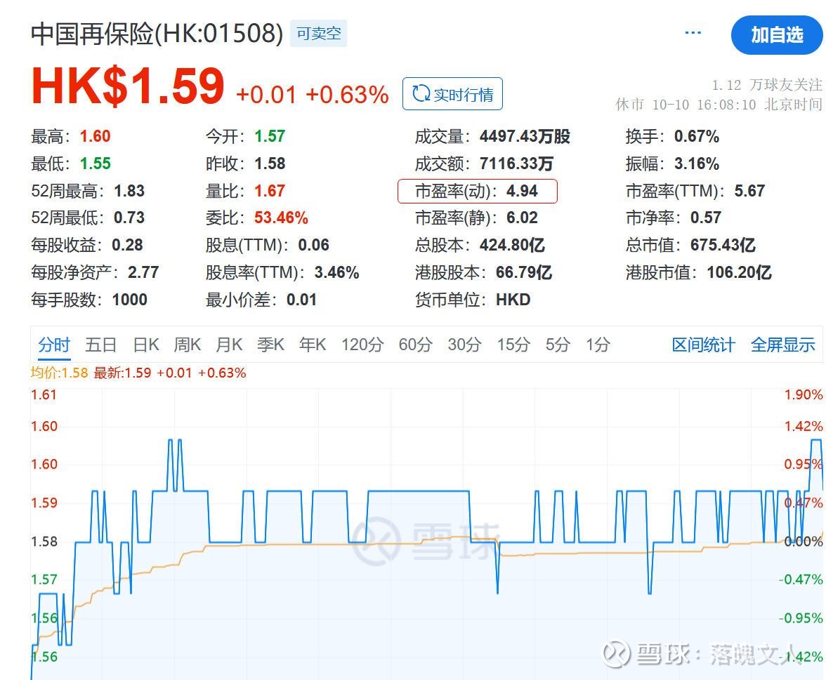Click the 市净率 value 0.57
This screenshot has height=680, width=826.
pyautogui.click(x=706, y=218)
